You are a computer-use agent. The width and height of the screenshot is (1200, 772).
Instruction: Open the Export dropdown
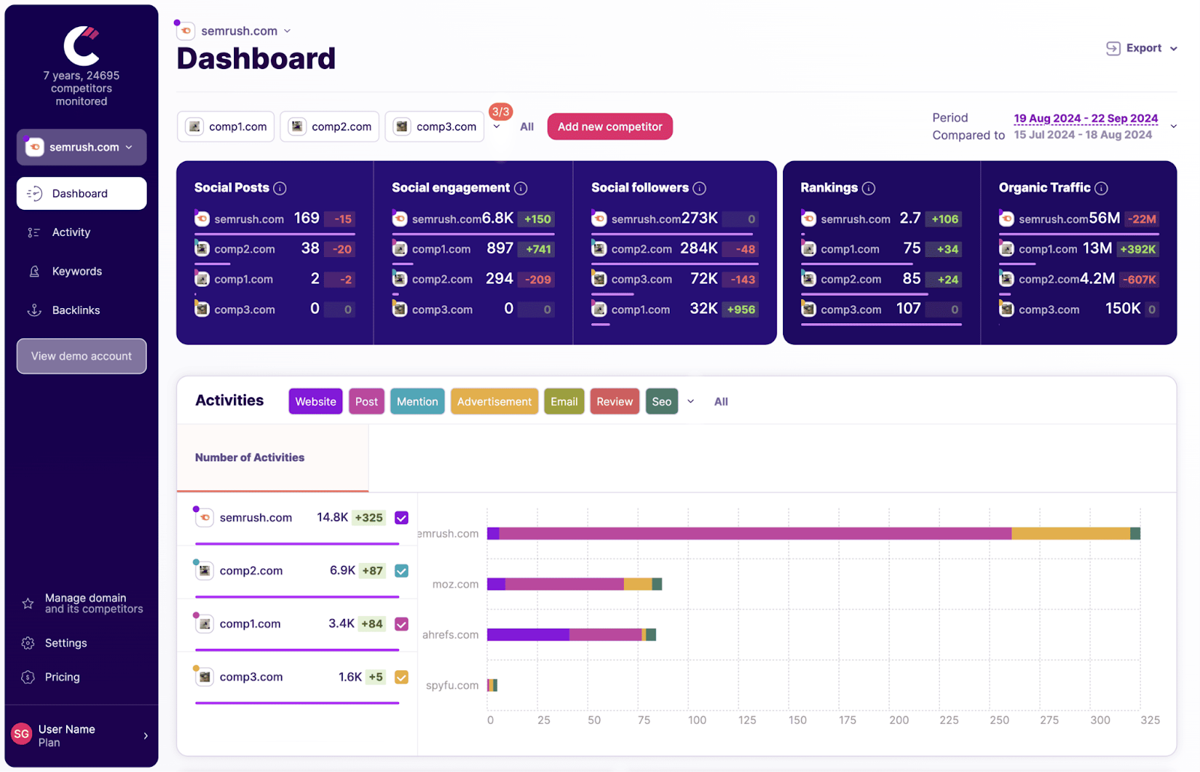[1141, 48]
